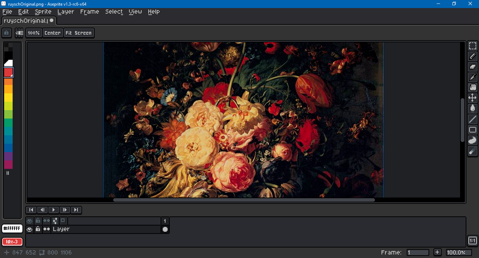Click the onion skin settings icon in timeline header

pos(55,221)
